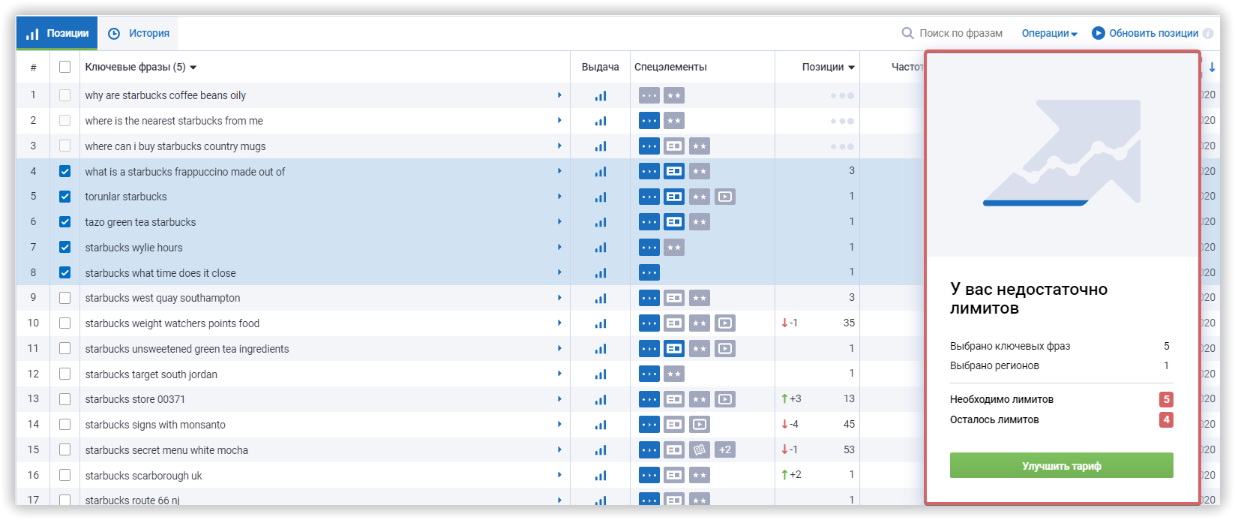
Task: Click the stars icon for 'starbucks target south jordan'
Action: [674, 374]
